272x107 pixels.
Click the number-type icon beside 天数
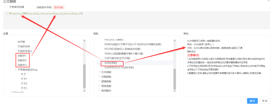coord(19,42)
